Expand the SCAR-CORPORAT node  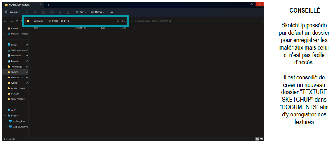pos(6,127)
